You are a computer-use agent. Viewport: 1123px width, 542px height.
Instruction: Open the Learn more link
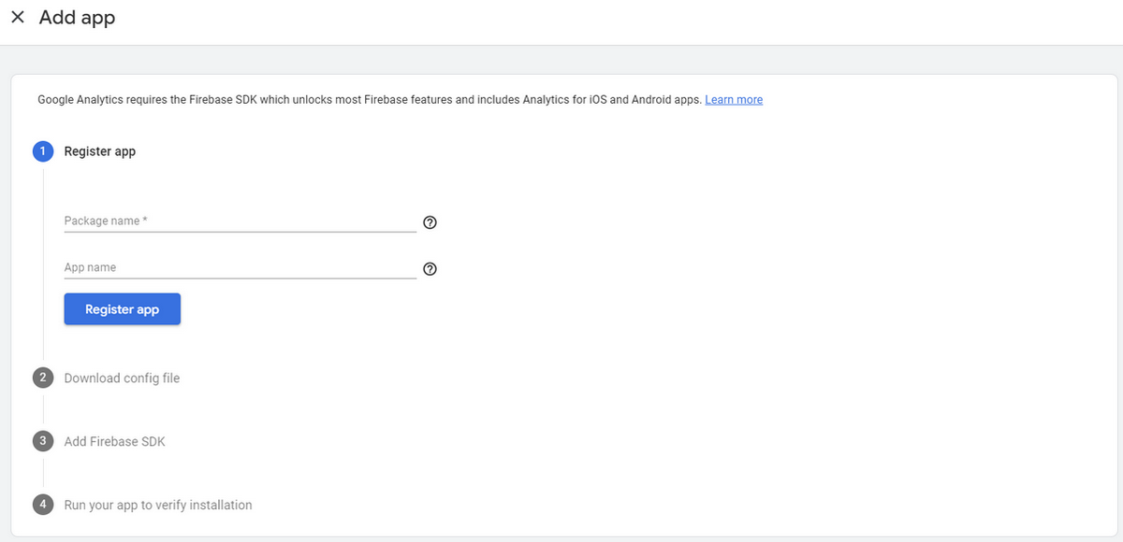(734, 100)
